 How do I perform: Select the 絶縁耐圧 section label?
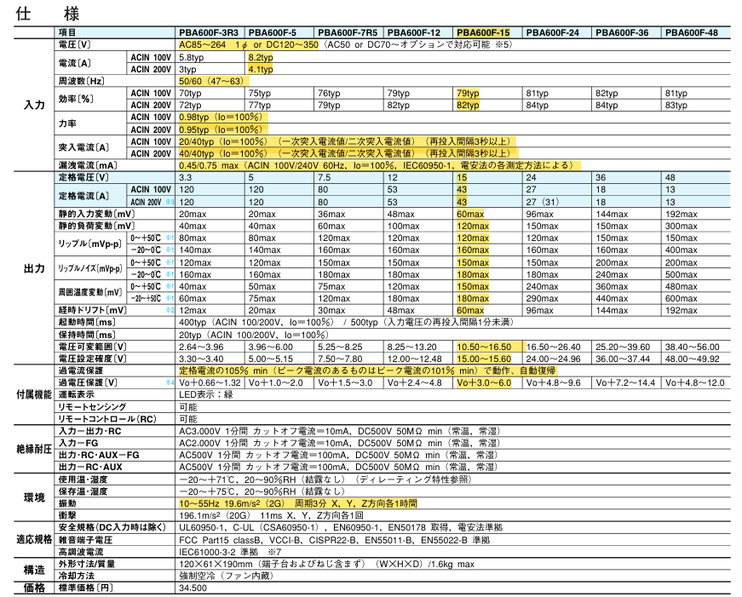click(34, 449)
